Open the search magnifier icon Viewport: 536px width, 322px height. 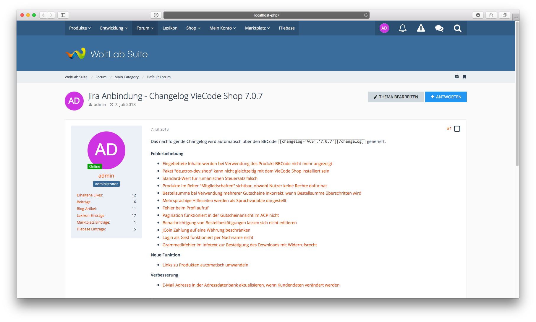coord(457,28)
